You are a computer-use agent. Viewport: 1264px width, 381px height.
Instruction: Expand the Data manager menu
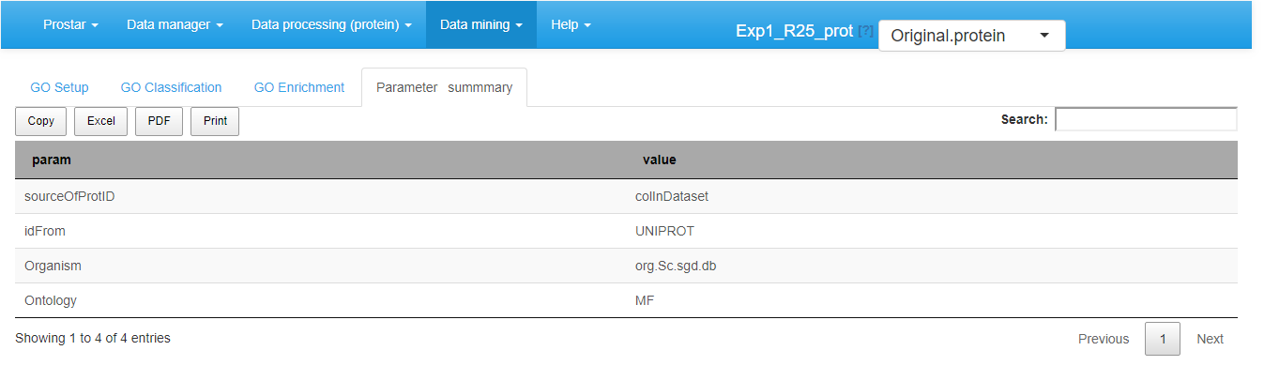175,24
